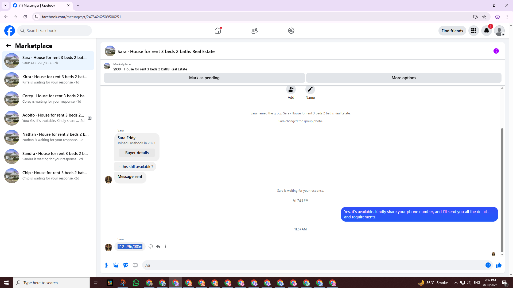Screen dimensions: 513x288
Task: Click Mark as pending button
Action: coord(204,78)
